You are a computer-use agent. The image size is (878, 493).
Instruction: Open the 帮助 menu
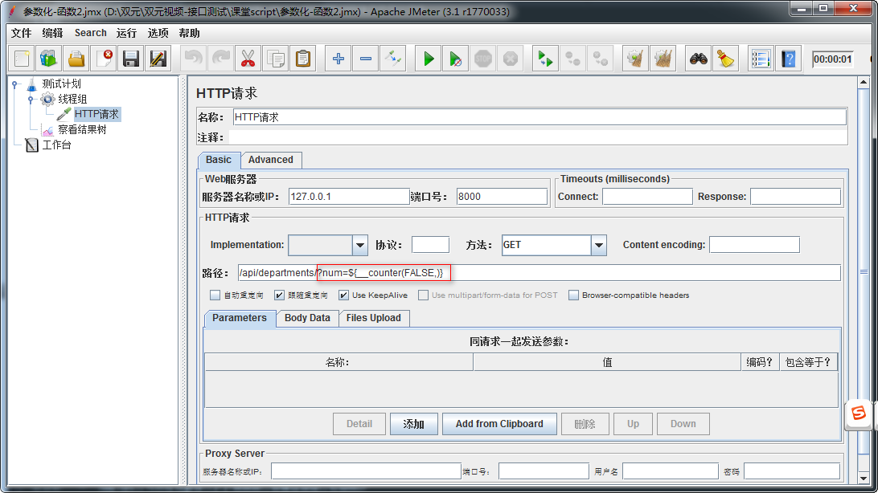(x=189, y=33)
